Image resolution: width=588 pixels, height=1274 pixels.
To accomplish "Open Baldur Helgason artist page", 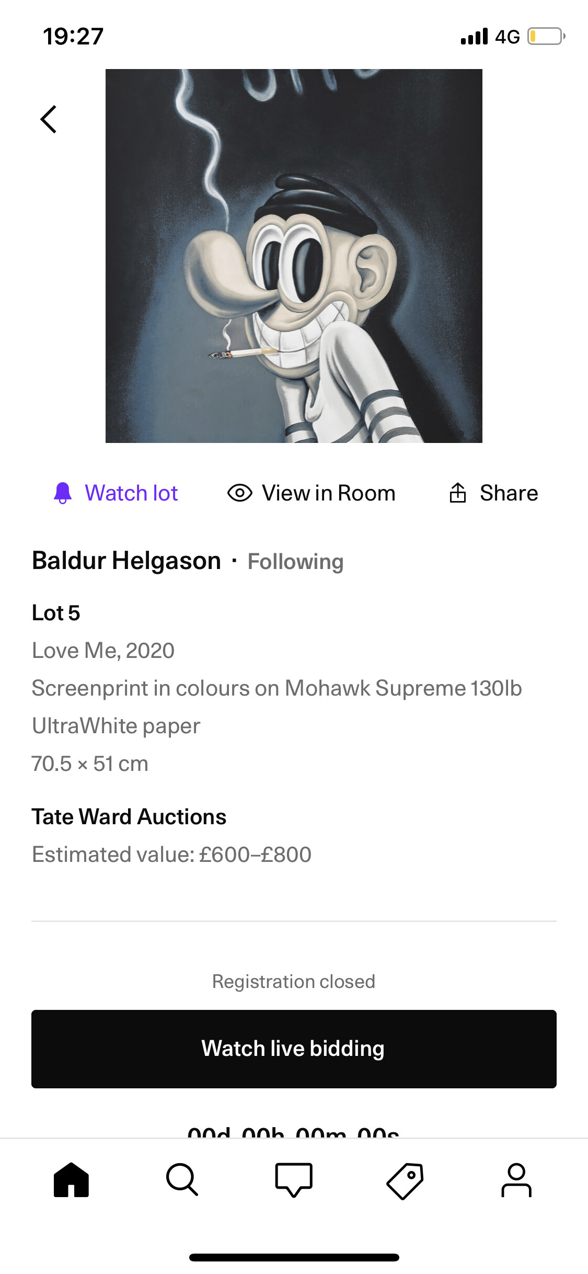I will pyautogui.click(x=126, y=561).
